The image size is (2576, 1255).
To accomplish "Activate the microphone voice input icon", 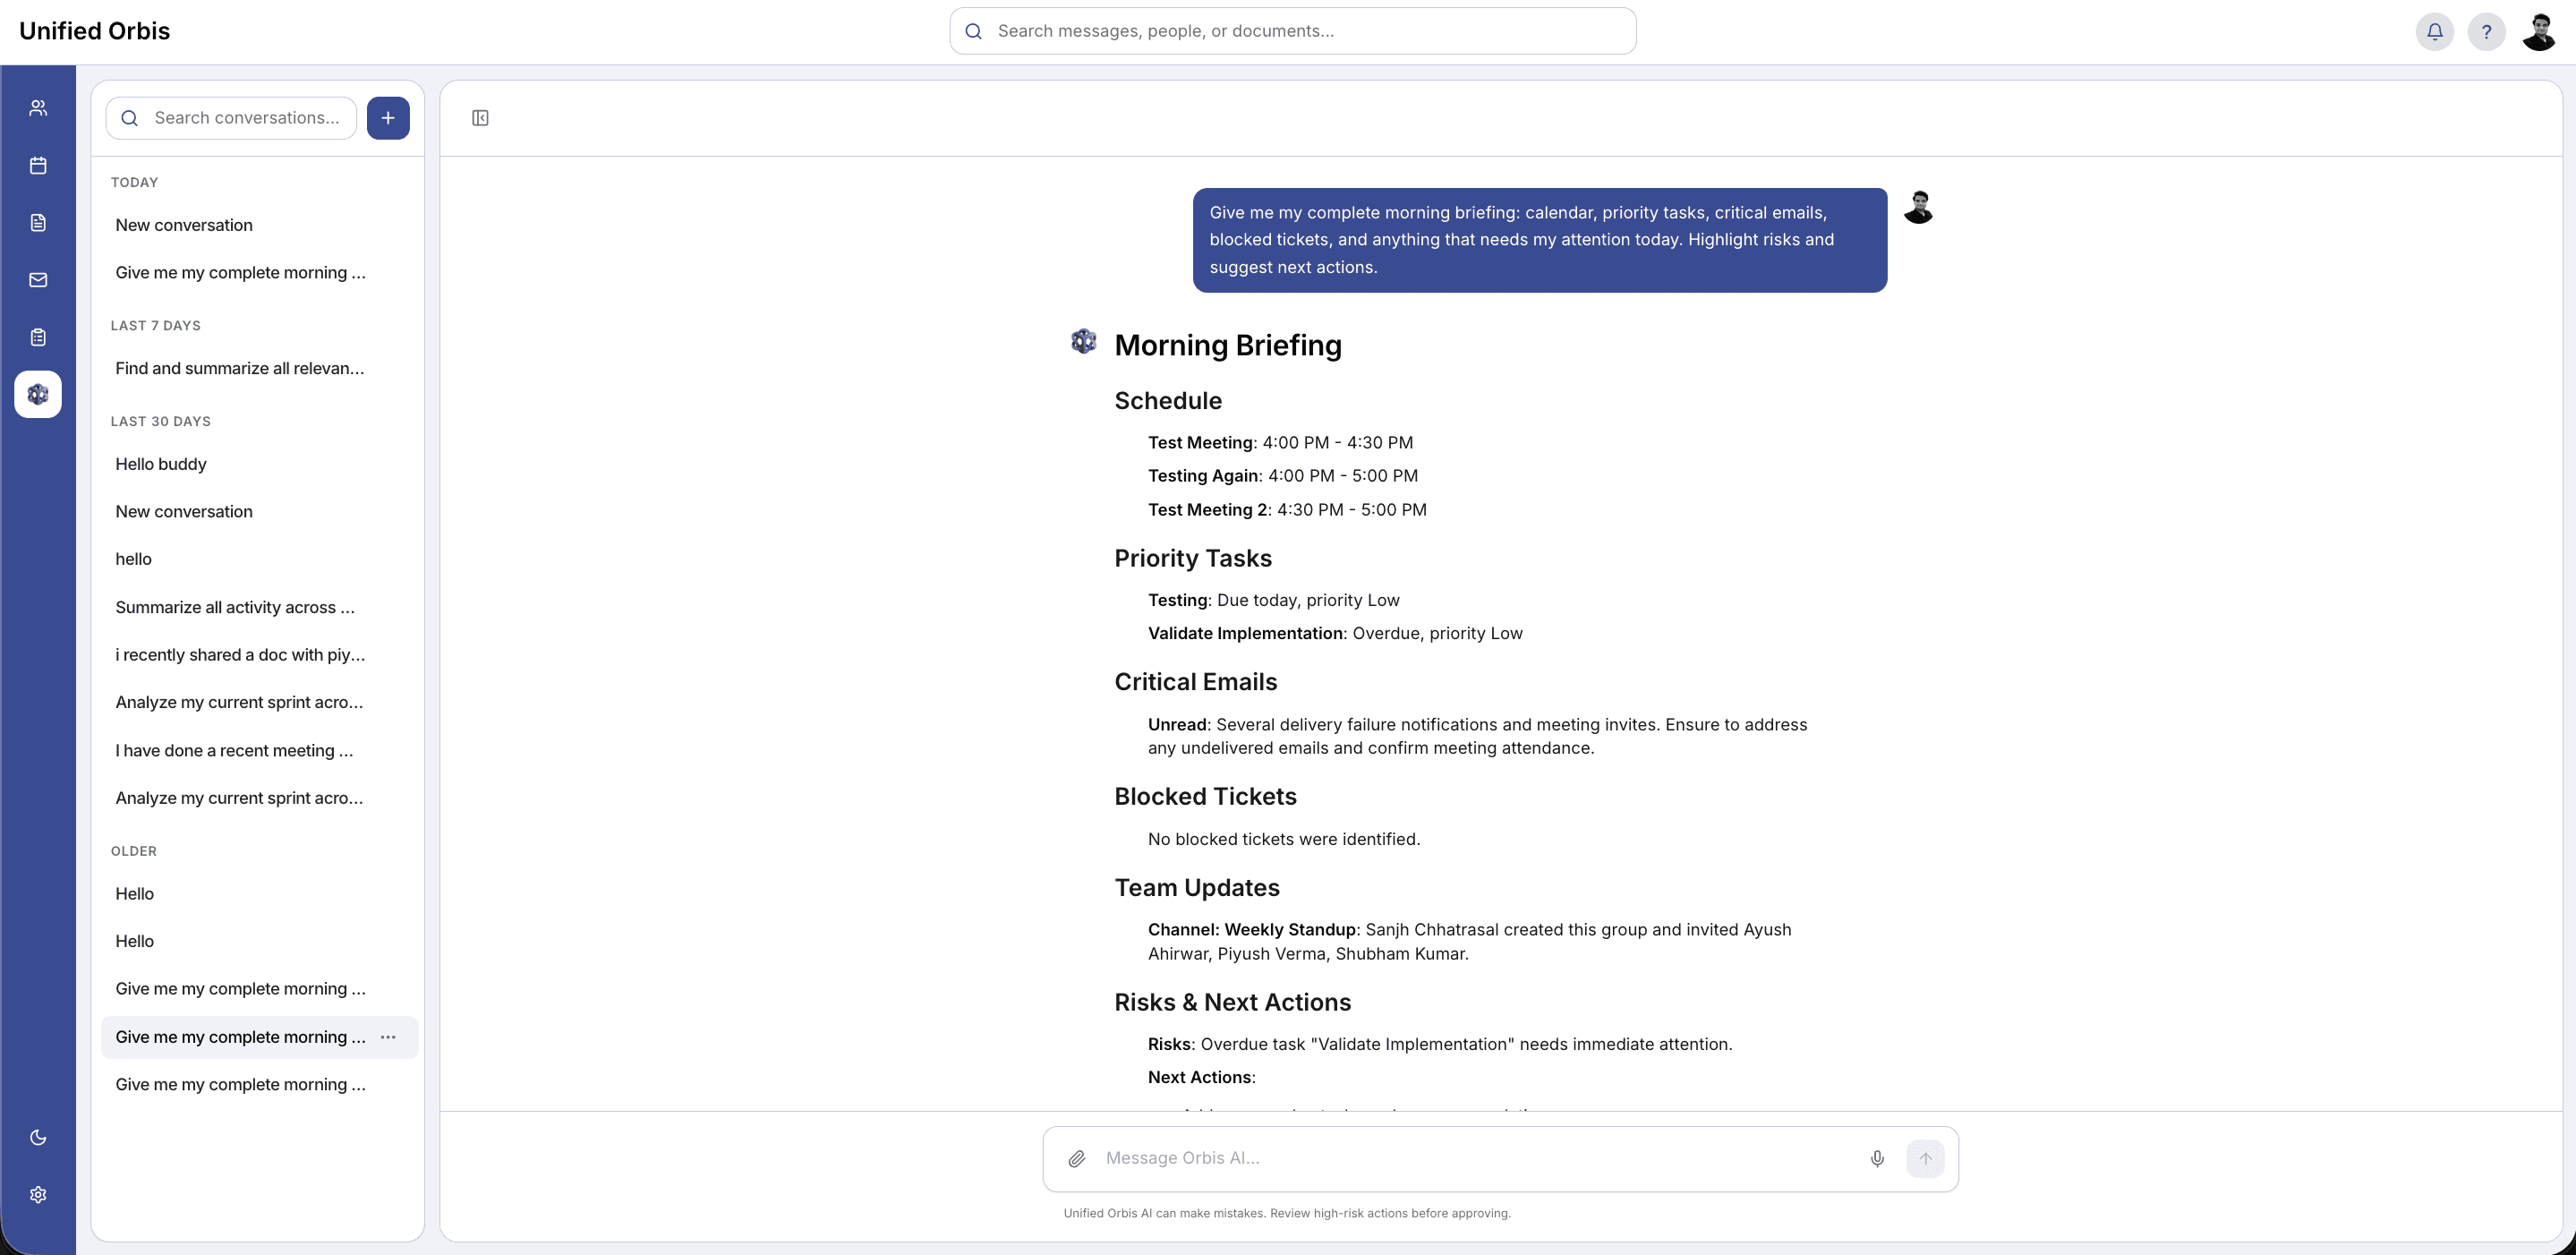I will pyautogui.click(x=1877, y=1158).
